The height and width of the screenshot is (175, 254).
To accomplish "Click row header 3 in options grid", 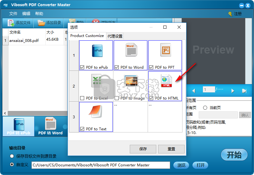I will (x=74, y=117).
